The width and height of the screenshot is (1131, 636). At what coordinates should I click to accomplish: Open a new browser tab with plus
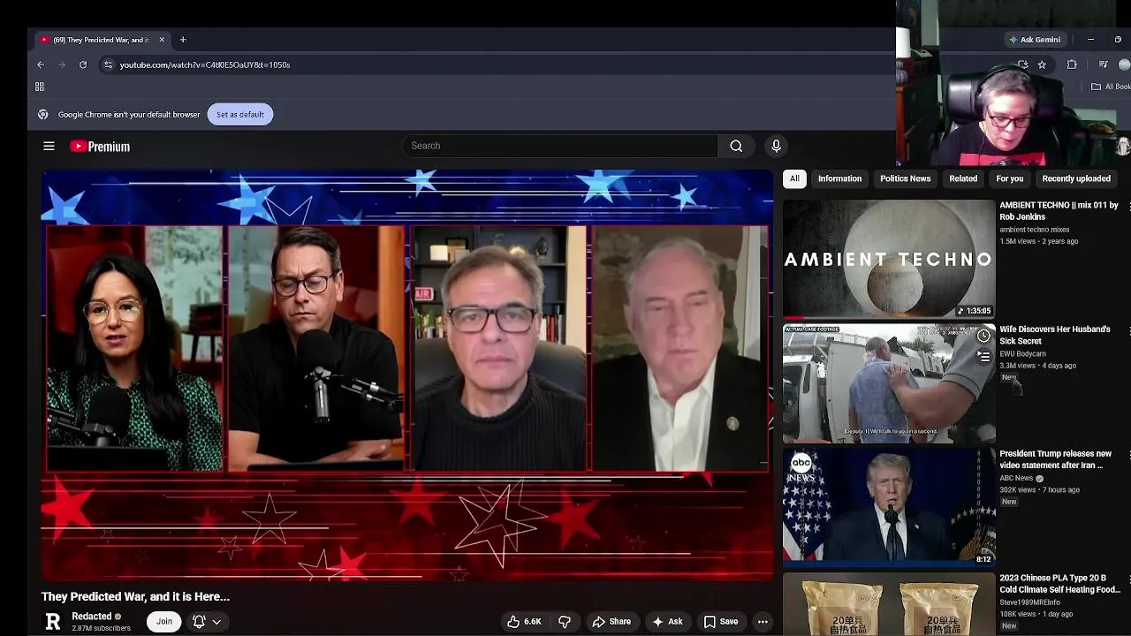183,40
